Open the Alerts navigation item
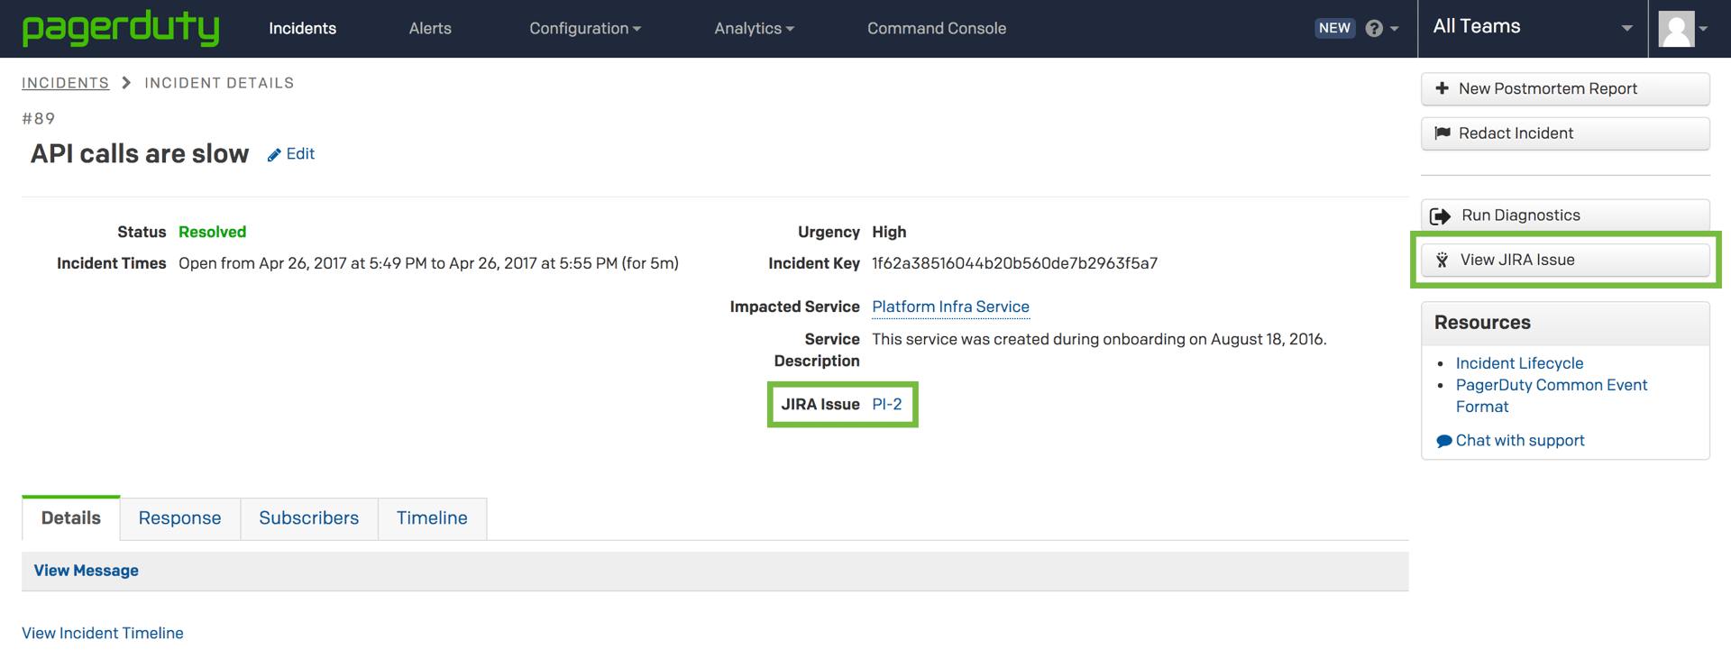The height and width of the screenshot is (659, 1731). click(430, 28)
